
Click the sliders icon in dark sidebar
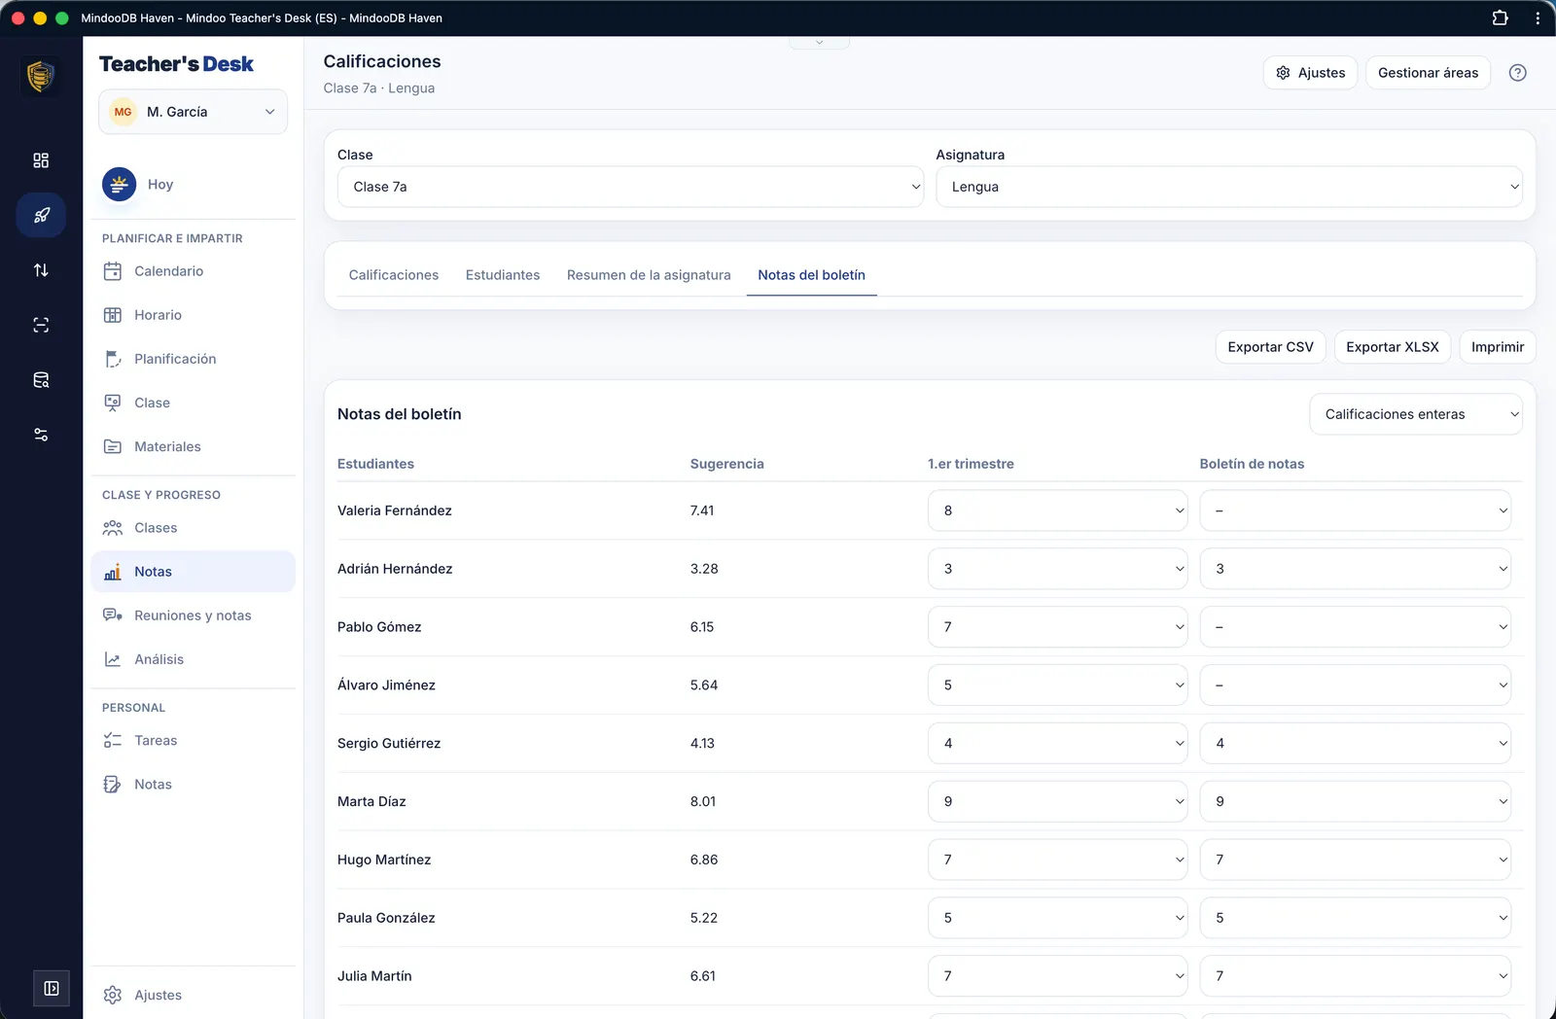(41, 435)
